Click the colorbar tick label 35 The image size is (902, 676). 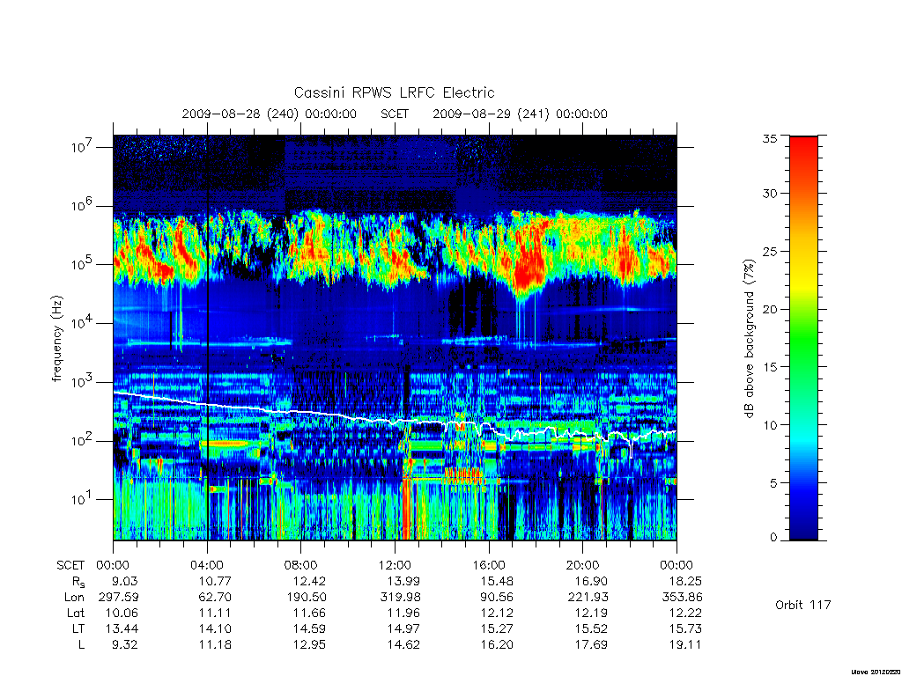tap(769, 138)
